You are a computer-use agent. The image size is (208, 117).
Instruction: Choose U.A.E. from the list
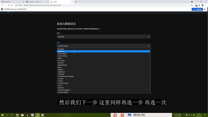click(x=103, y=85)
